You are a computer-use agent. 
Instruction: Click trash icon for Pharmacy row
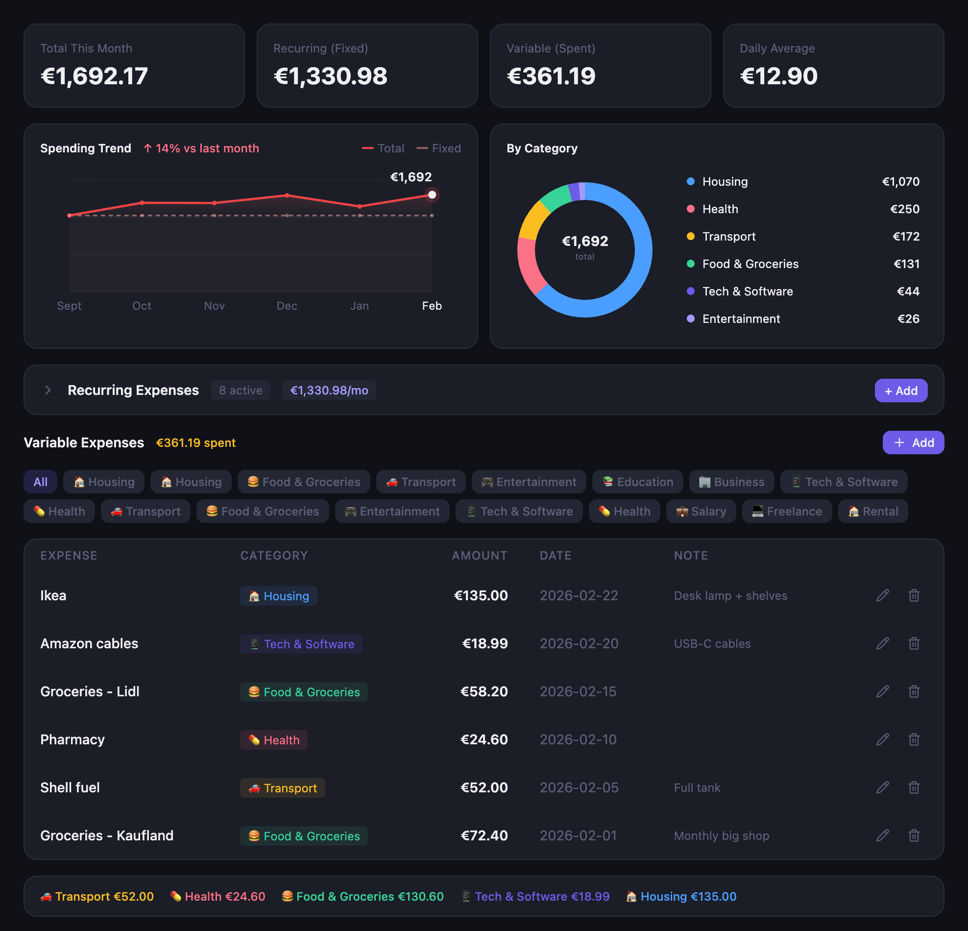(914, 739)
